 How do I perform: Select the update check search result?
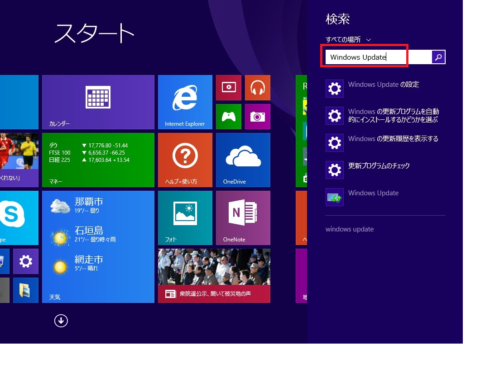[x=379, y=166]
